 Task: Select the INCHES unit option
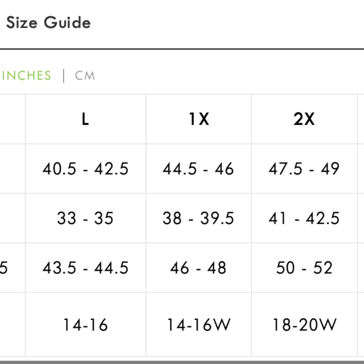26,76
